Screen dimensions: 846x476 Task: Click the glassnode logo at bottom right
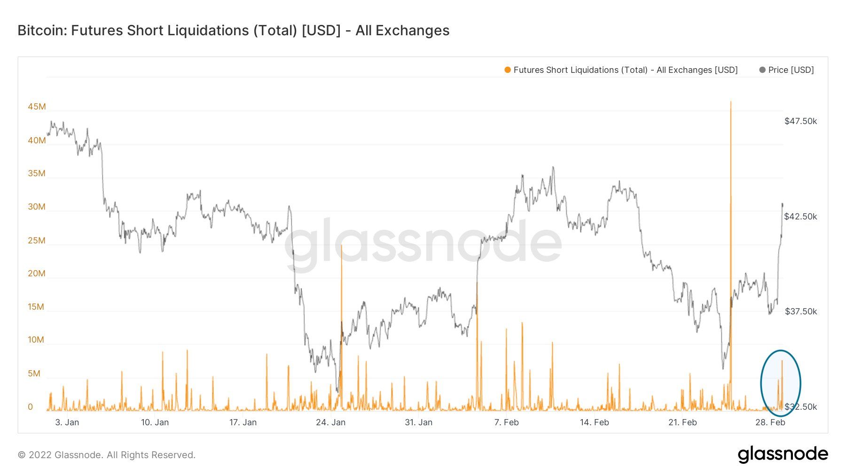pyautogui.click(x=783, y=454)
